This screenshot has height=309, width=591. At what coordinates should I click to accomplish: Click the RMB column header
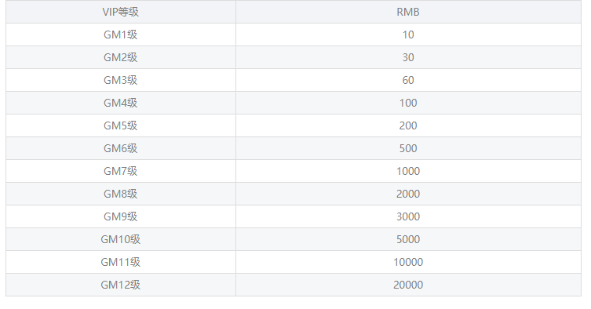[x=408, y=12]
